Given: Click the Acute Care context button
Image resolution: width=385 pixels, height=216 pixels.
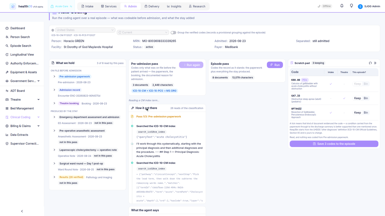Looking at the screenshot, I should [x=61, y=6].
